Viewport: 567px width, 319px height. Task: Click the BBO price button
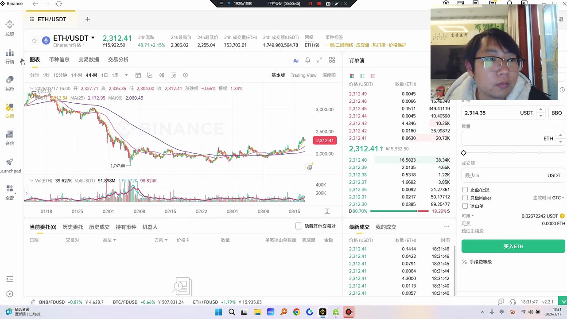point(556,113)
